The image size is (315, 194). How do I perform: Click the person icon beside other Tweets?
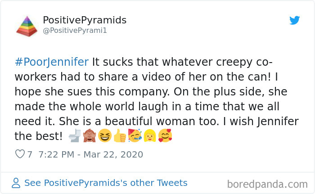click(x=16, y=183)
